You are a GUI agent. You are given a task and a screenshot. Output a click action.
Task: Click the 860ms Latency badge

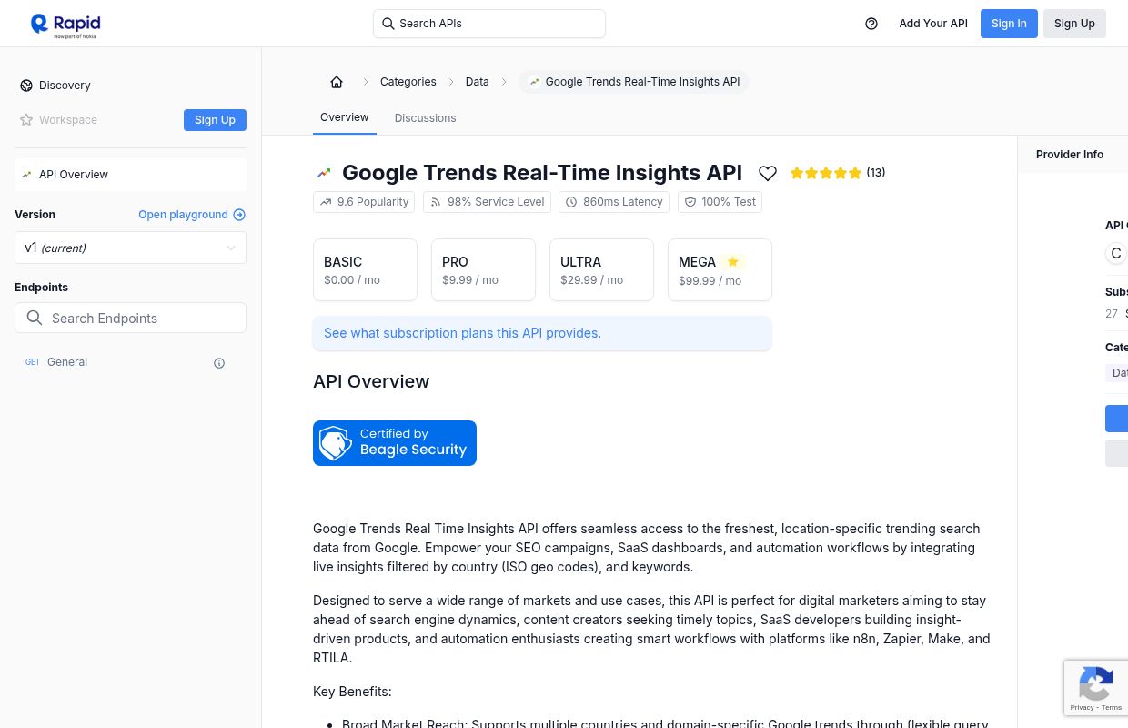click(614, 202)
